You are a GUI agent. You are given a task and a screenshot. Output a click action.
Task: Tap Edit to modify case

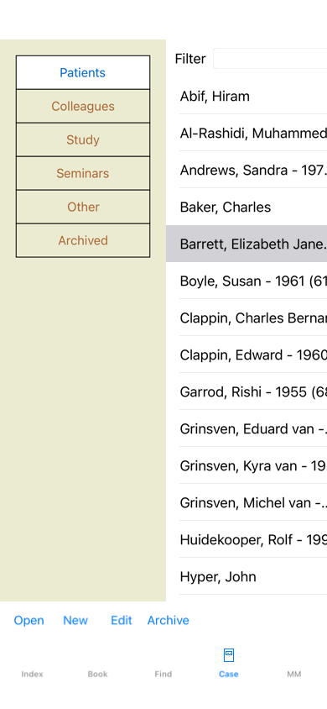pos(122,620)
